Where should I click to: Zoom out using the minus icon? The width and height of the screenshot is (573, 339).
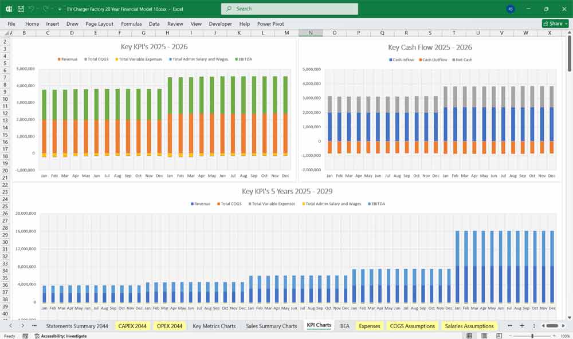[x=510, y=334]
